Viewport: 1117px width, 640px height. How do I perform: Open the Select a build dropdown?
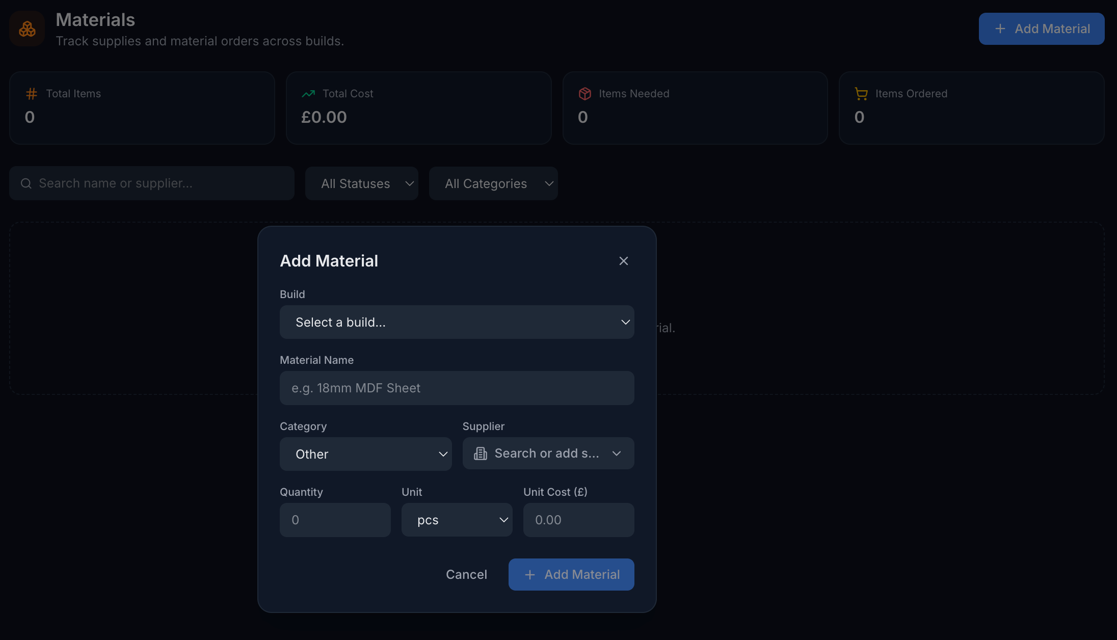457,322
